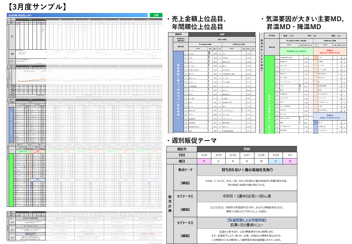Open the green POS analysis block in calendar overview

pyautogui.click(x=11, y=180)
